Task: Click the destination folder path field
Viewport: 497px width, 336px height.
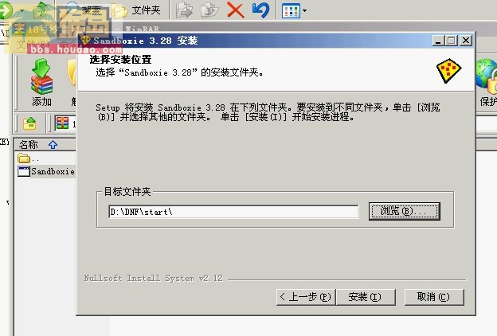Action: click(x=233, y=212)
